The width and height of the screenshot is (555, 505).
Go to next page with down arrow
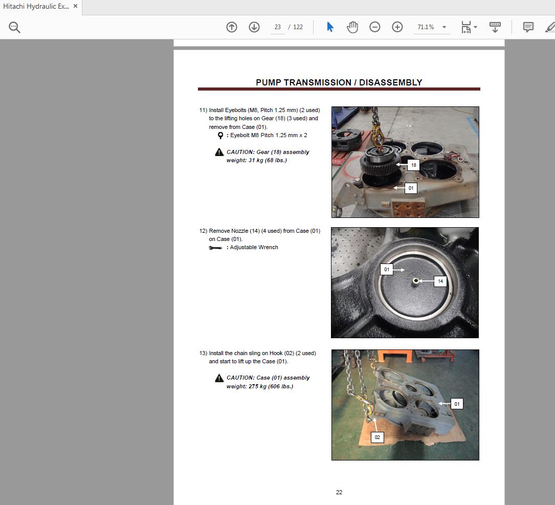pos(254,27)
